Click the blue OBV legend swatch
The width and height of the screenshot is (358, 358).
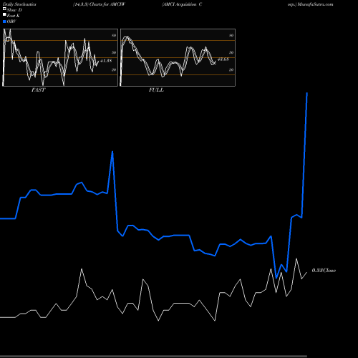tap(4, 21)
